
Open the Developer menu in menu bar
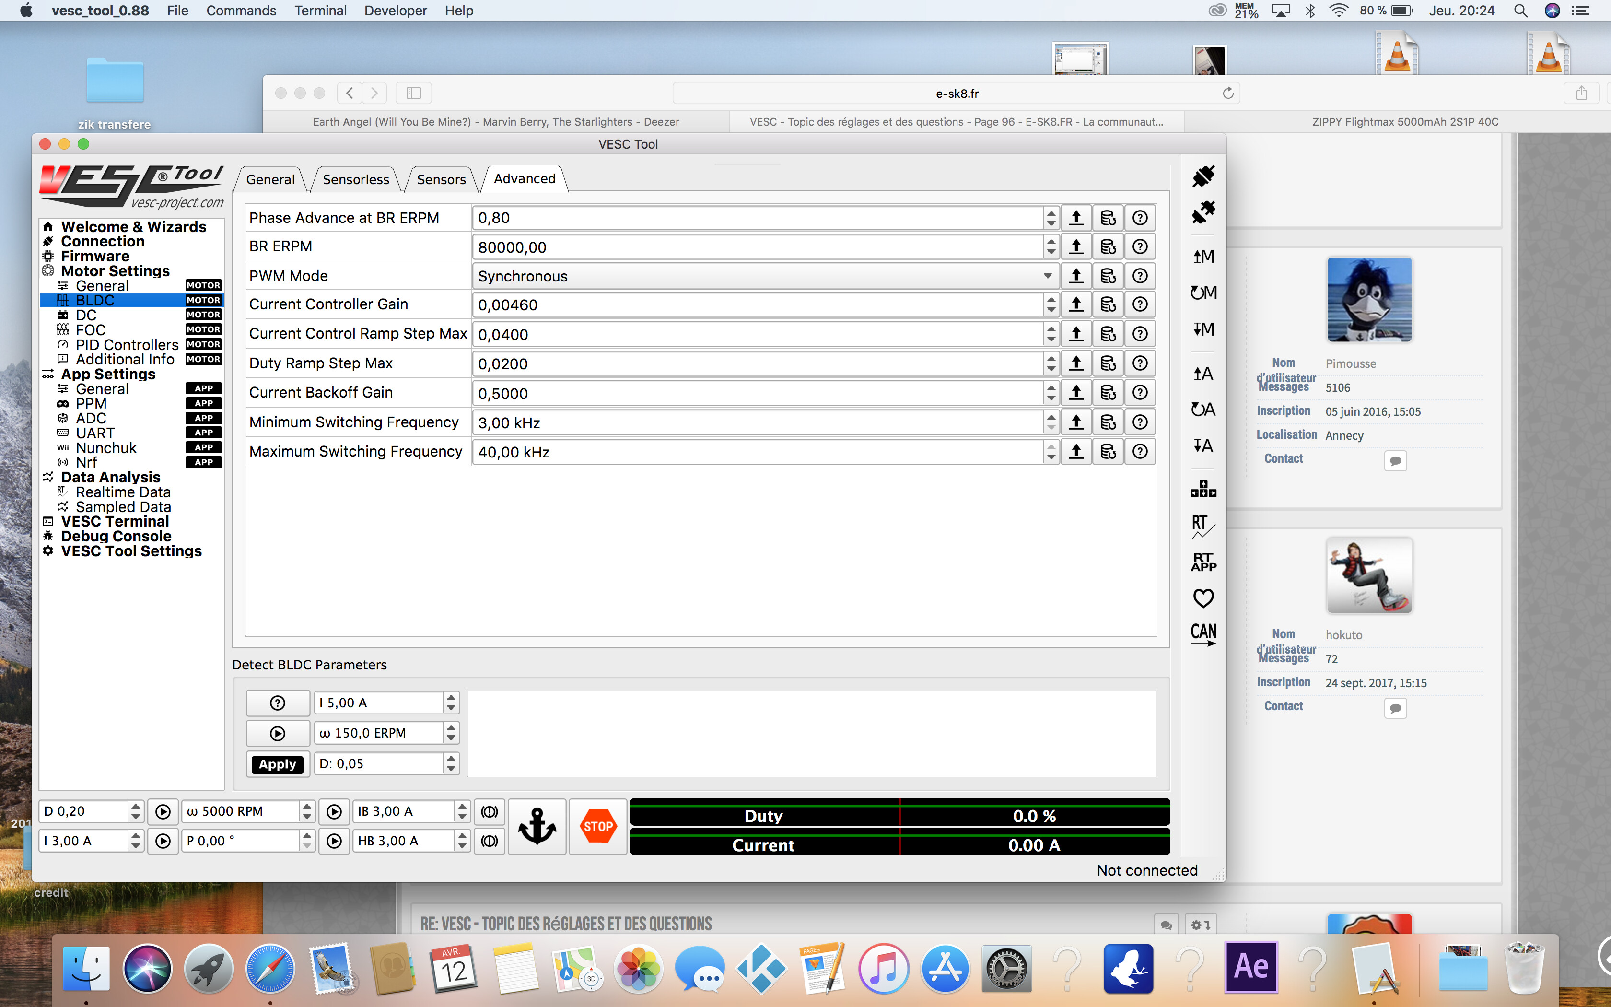click(396, 11)
